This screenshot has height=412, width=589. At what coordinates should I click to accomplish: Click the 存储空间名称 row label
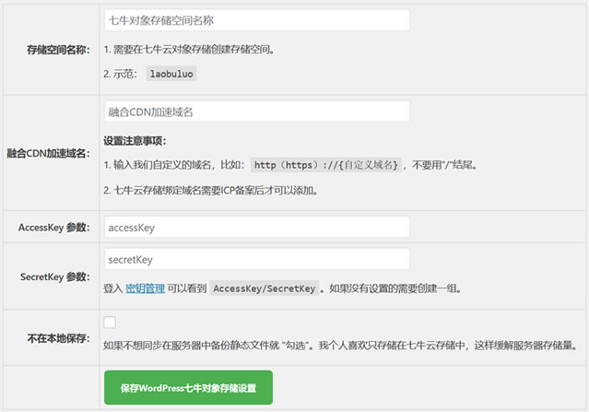pyautogui.click(x=57, y=49)
